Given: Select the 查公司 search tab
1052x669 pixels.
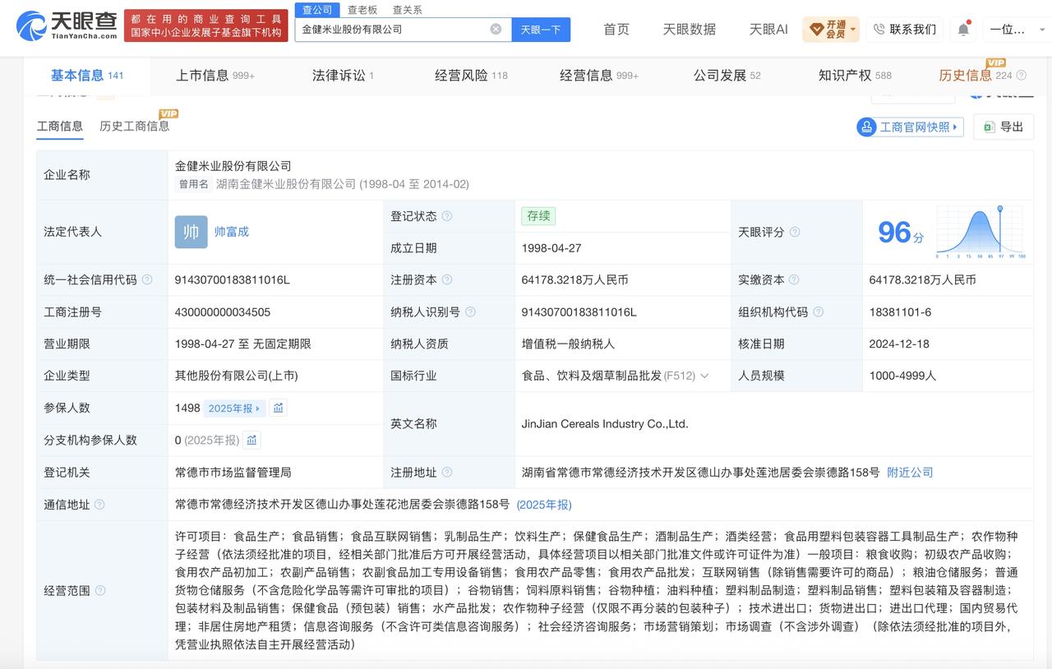Looking at the screenshot, I should pos(317,10).
